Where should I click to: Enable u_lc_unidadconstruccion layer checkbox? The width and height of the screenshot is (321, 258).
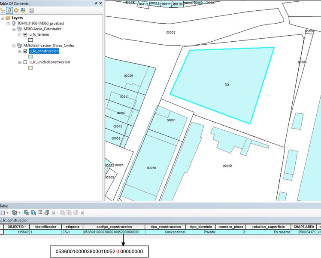click(x=25, y=62)
